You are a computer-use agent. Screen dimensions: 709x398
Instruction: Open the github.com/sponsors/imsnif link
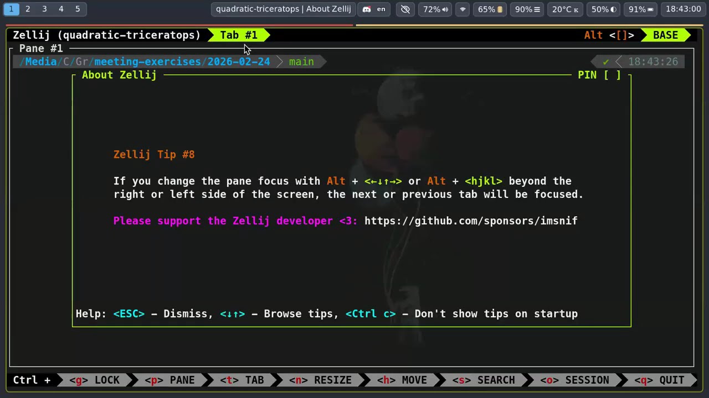pos(471,221)
